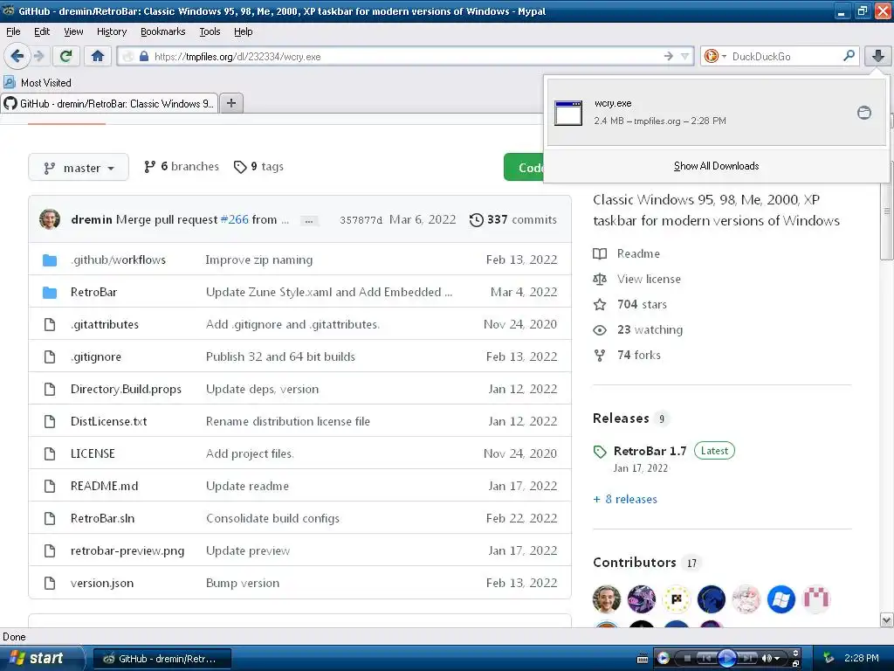The height and width of the screenshot is (671, 894).
Task: Click the wcry.exe download file icon
Action: 568,113
